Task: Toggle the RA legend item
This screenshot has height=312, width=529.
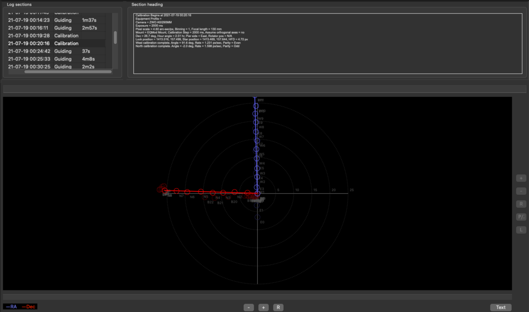Action: (12, 307)
